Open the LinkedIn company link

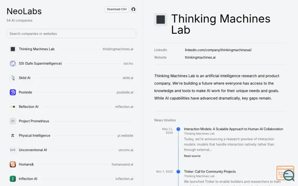pos(218,50)
